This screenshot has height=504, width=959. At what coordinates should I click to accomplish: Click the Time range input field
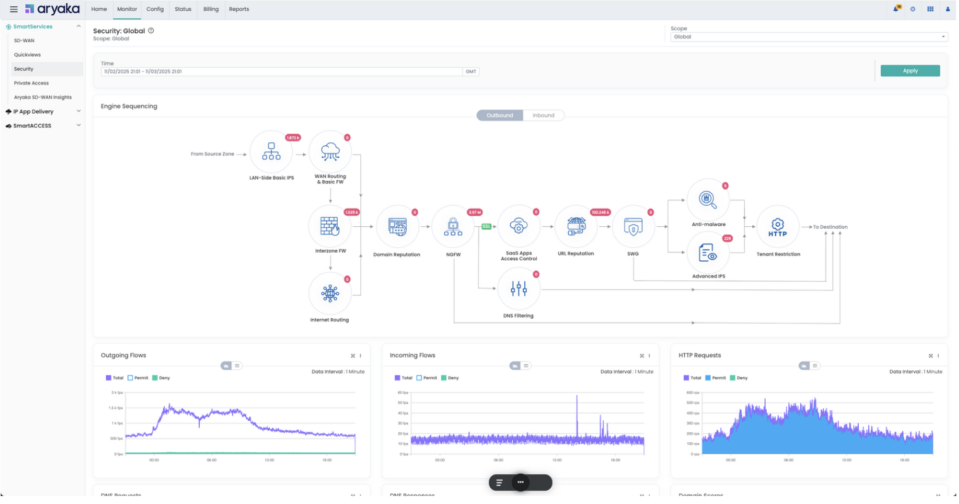(282, 72)
